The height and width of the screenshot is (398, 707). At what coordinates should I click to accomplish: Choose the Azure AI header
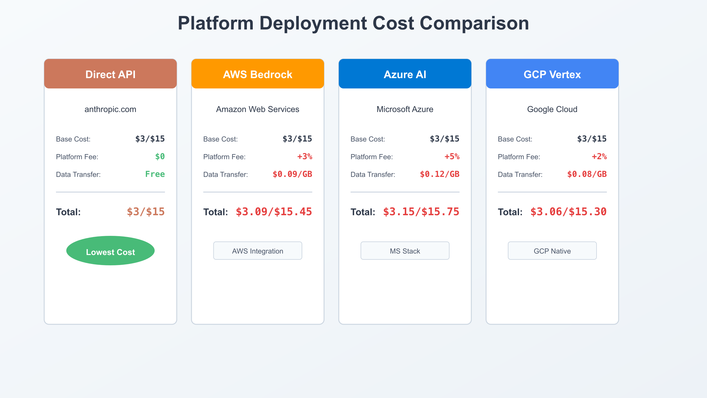click(x=405, y=74)
